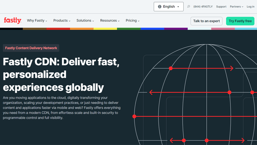Viewport: 257px width, 145px height.
Task: Expand the Pricing menu
Action: pos(133,21)
